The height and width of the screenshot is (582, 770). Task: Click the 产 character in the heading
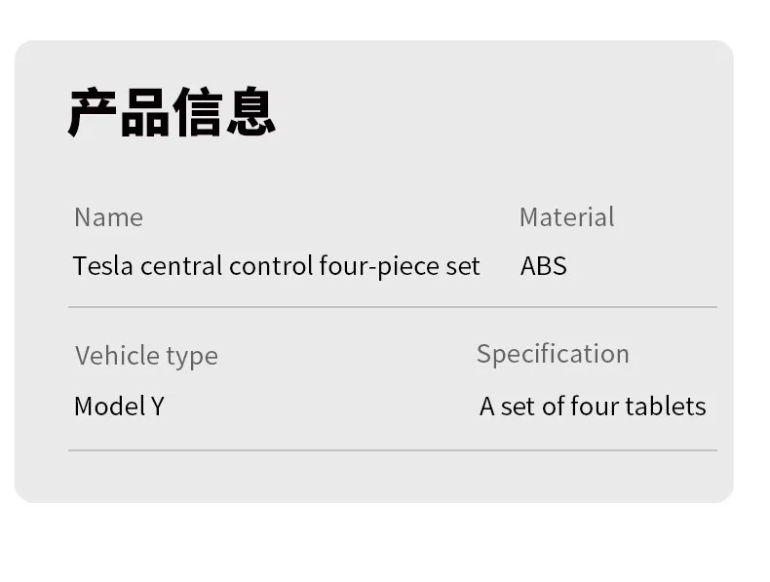(93, 112)
